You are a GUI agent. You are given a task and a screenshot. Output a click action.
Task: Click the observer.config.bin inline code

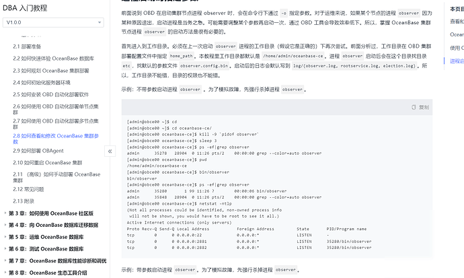(204, 66)
